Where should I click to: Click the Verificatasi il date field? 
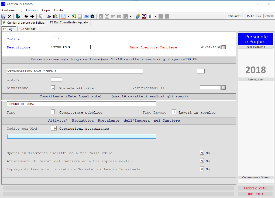[210, 87]
